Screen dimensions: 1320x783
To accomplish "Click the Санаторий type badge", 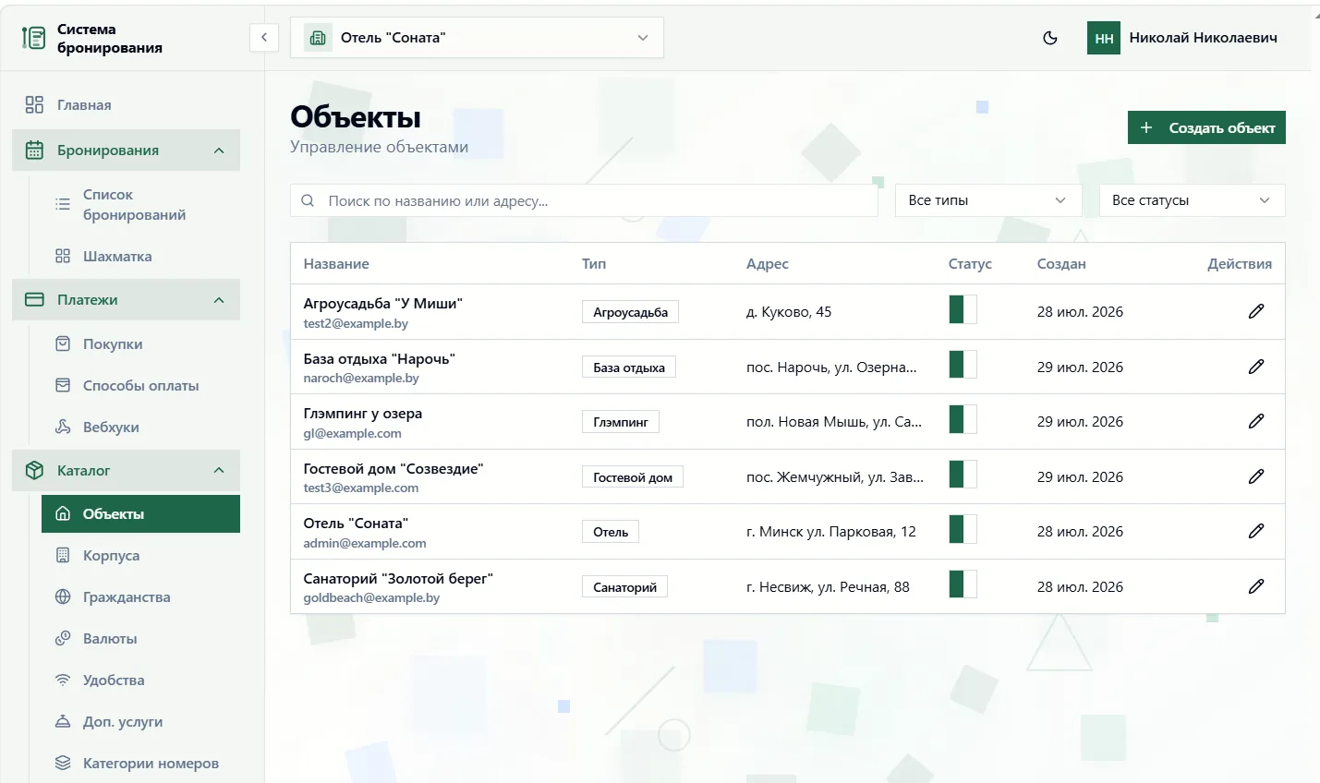I will [624, 587].
